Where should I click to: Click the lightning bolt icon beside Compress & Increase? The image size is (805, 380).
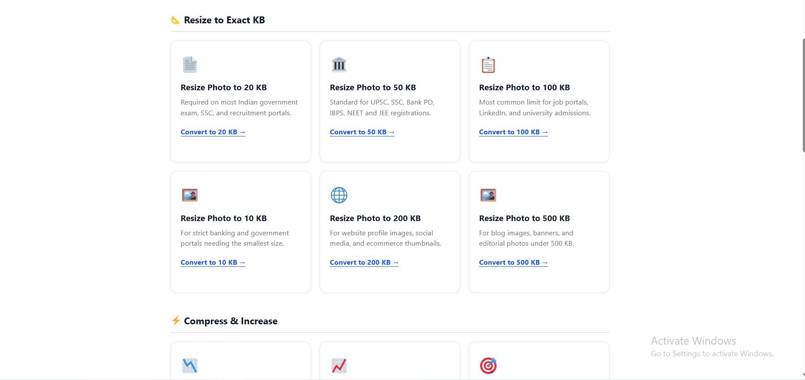pyautogui.click(x=176, y=320)
